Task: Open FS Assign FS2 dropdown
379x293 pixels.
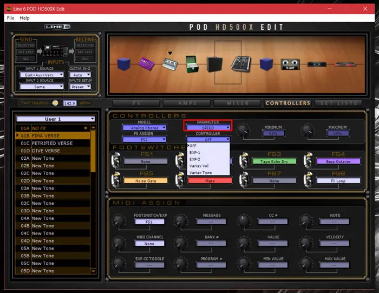Action: 145,140
